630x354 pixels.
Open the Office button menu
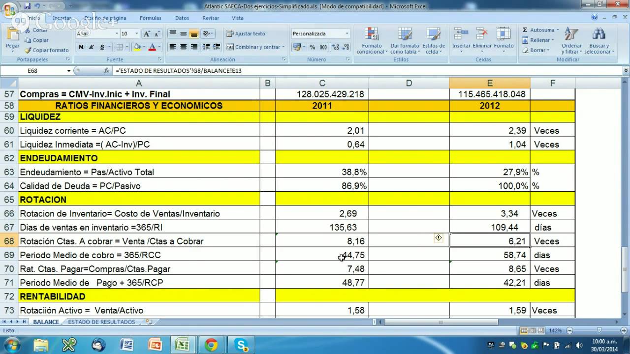[x=10, y=9]
